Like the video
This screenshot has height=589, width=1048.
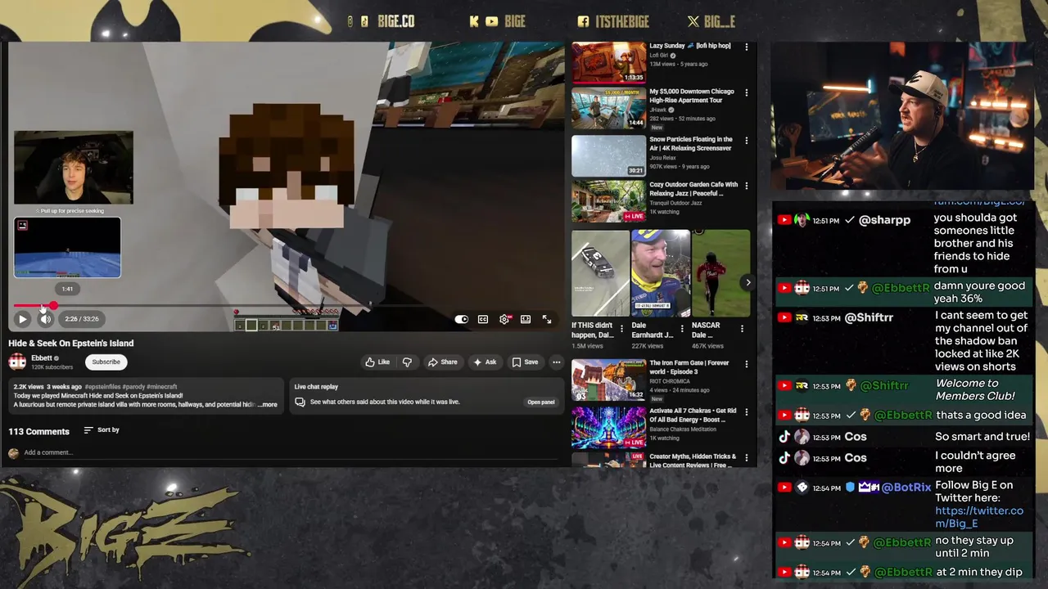[377, 362]
